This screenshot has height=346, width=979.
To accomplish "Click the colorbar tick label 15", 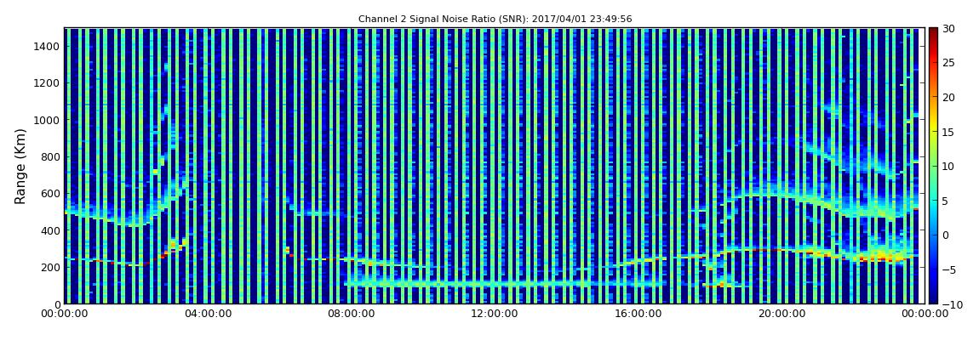I will (x=948, y=132).
